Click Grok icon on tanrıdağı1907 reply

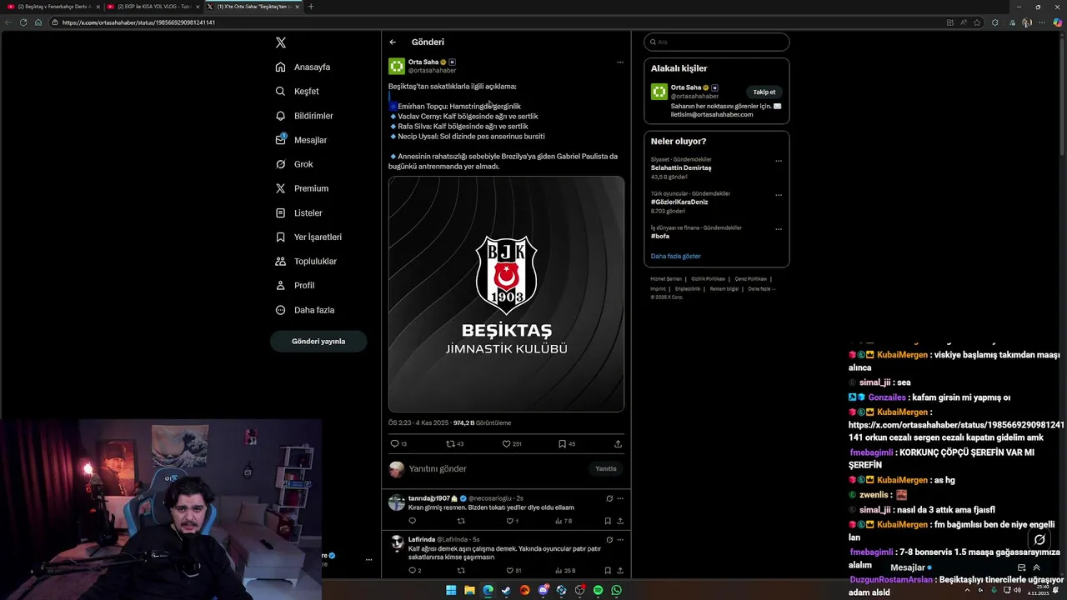click(609, 498)
